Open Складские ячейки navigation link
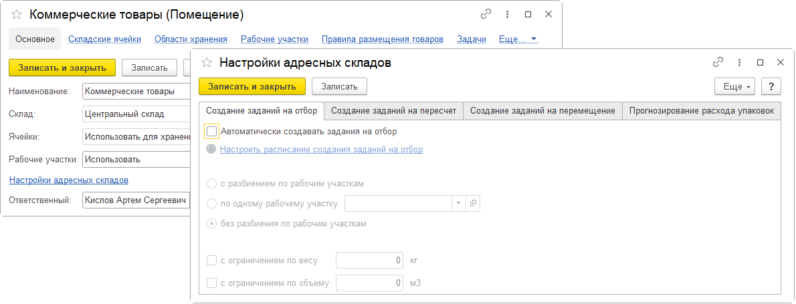The height and width of the screenshot is (304, 796). click(x=104, y=39)
